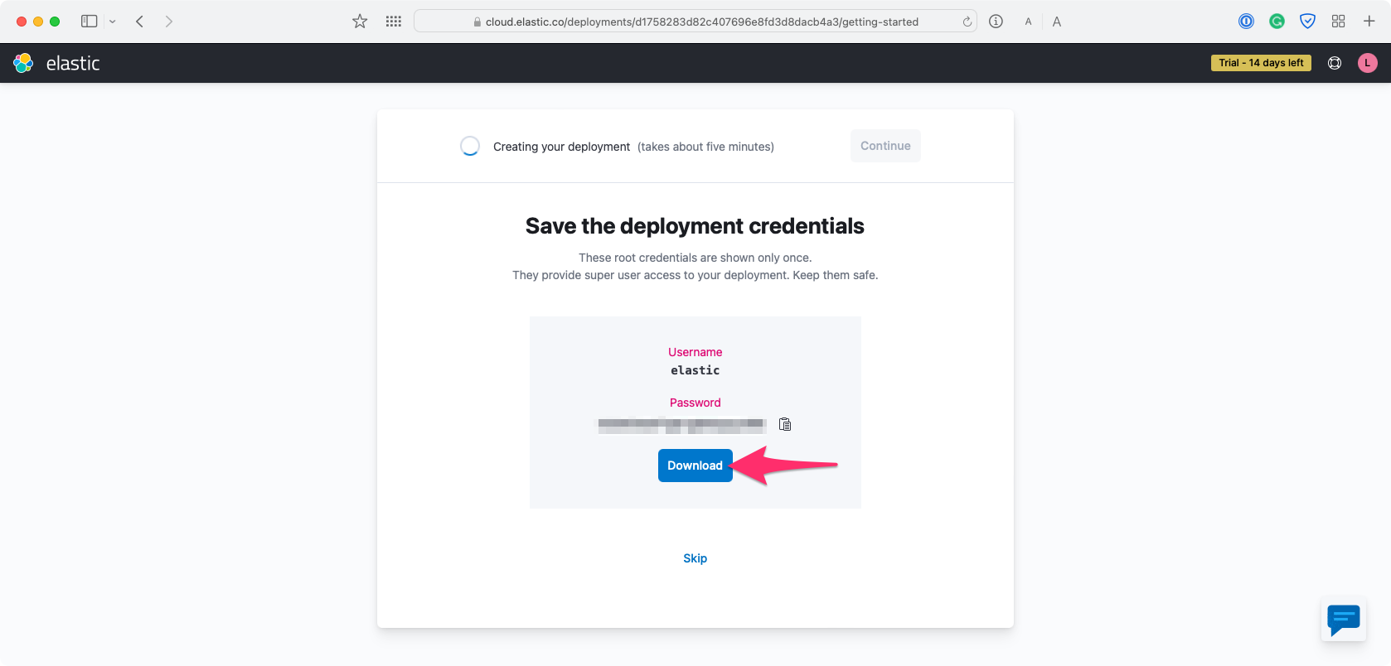Open the user account avatar menu
The height and width of the screenshot is (666, 1391).
coord(1367,63)
